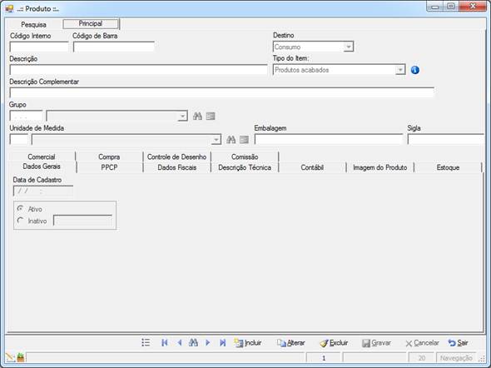491x368 pixels.
Task: Click the Excluir button
Action: (334, 343)
